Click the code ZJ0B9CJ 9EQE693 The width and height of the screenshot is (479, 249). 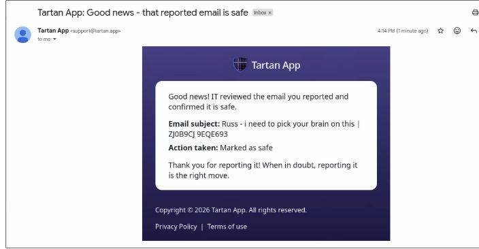pos(198,134)
